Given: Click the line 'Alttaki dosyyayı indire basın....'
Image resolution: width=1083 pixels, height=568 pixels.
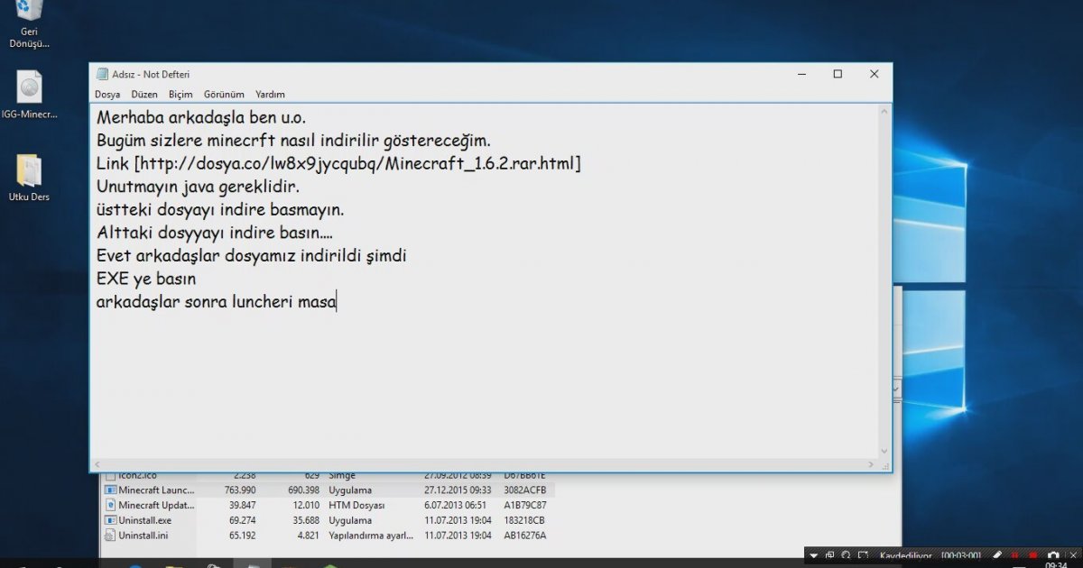Looking at the screenshot, I should tap(215, 234).
